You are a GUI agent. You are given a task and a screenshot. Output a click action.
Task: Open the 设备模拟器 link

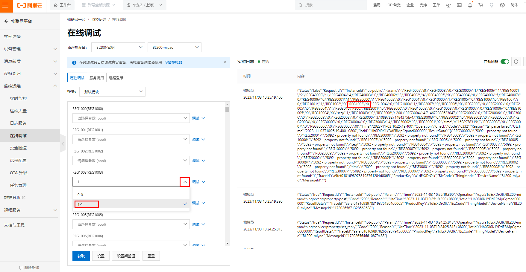pos(173,62)
